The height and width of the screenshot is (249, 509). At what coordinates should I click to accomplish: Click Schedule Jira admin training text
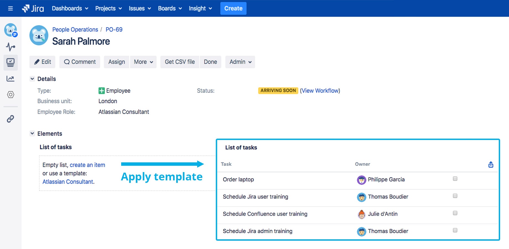[x=258, y=231]
